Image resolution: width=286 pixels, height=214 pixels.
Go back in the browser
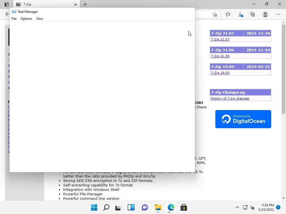pyautogui.click(x=7, y=14)
